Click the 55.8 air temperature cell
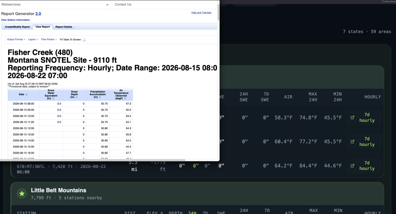 click(x=121, y=135)
